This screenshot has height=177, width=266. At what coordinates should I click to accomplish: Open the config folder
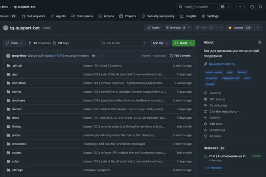coord(16,92)
